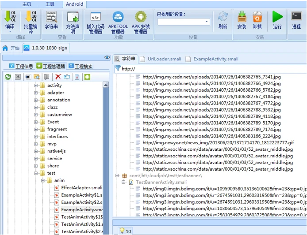The image size is (307, 235).
Task: Open 批量编译 batch compile
Action: click(31, 16)
